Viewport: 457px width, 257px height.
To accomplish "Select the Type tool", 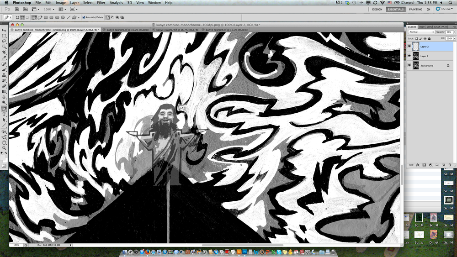I will pyautogui.click(x=4, y=115).
